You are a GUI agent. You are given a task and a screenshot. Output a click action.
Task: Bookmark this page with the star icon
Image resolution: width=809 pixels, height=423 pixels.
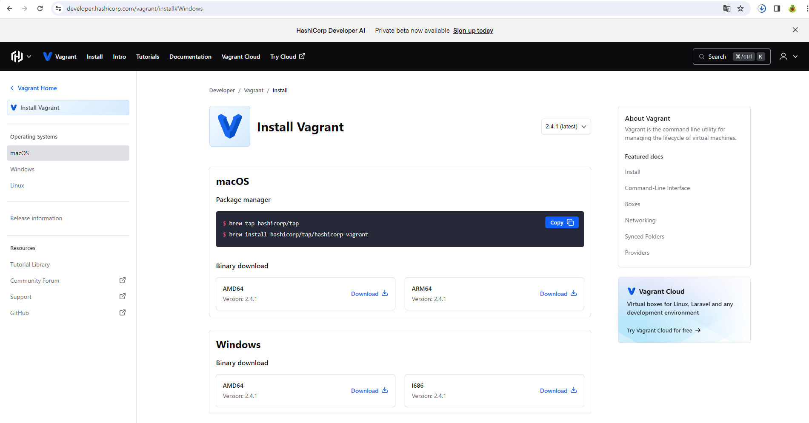click(x=740, y=9)
